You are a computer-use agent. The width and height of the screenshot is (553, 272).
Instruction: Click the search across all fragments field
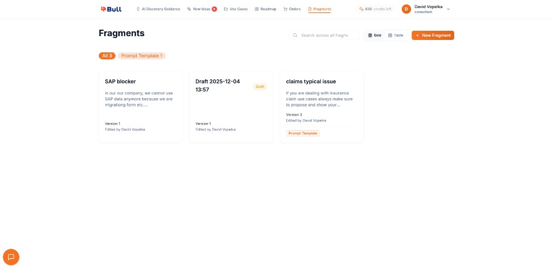pos(324,36)
